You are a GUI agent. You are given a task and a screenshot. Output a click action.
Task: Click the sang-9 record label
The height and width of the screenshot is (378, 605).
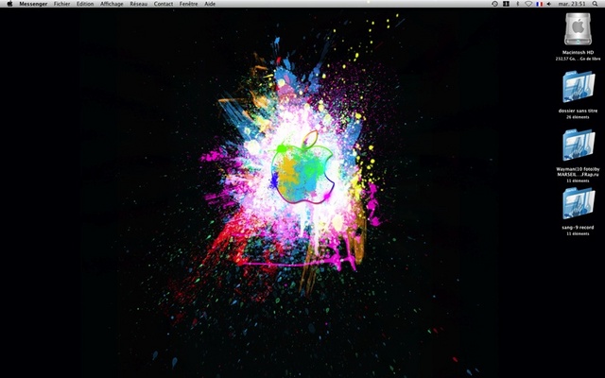tap(578, 228)
